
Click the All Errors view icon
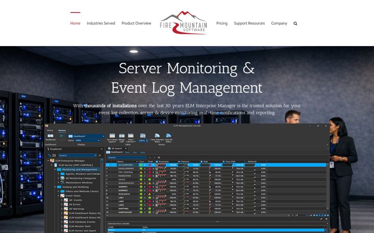(x=66, y=205)
